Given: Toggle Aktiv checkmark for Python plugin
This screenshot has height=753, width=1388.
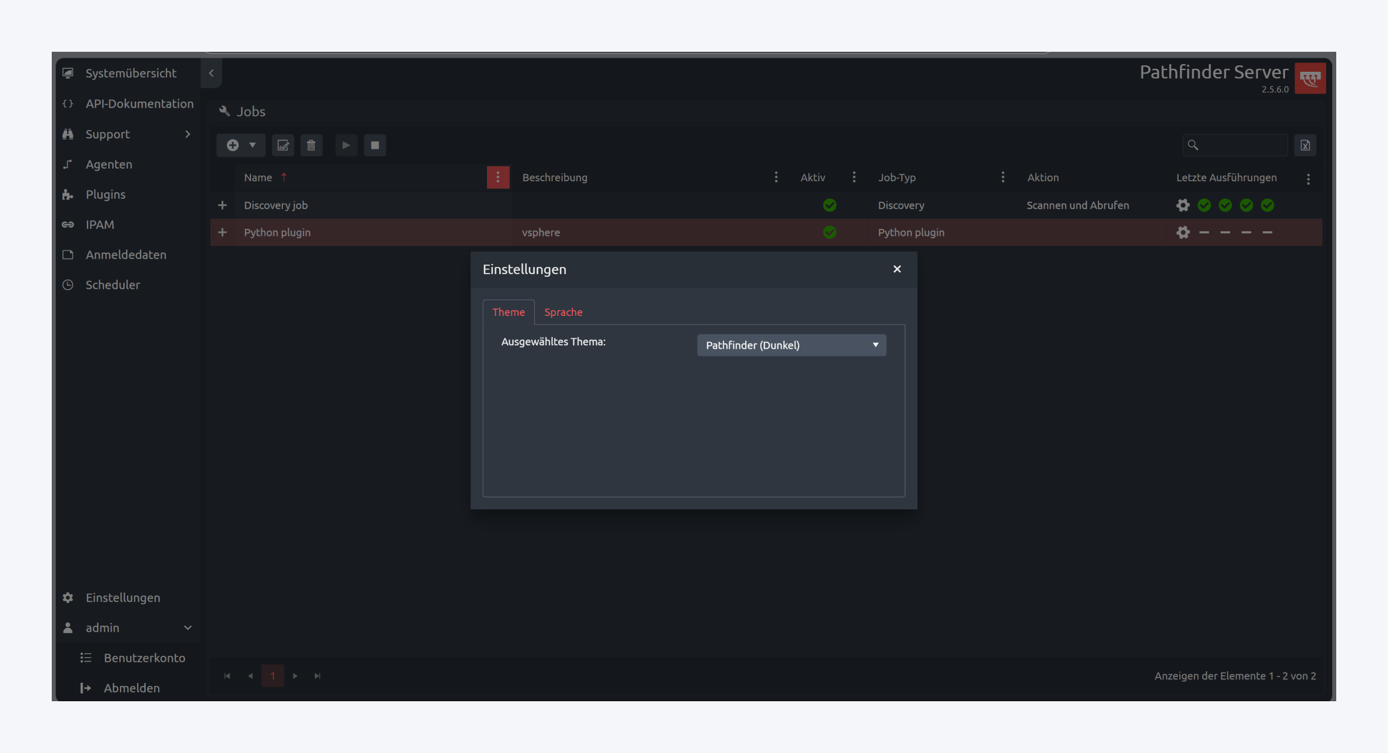Looking at the screenshot, I should coord(829,232).
